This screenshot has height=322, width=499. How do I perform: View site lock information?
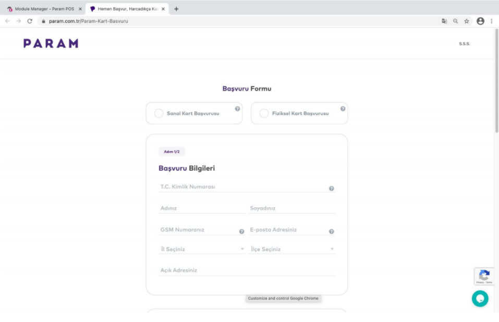[44, 21]
